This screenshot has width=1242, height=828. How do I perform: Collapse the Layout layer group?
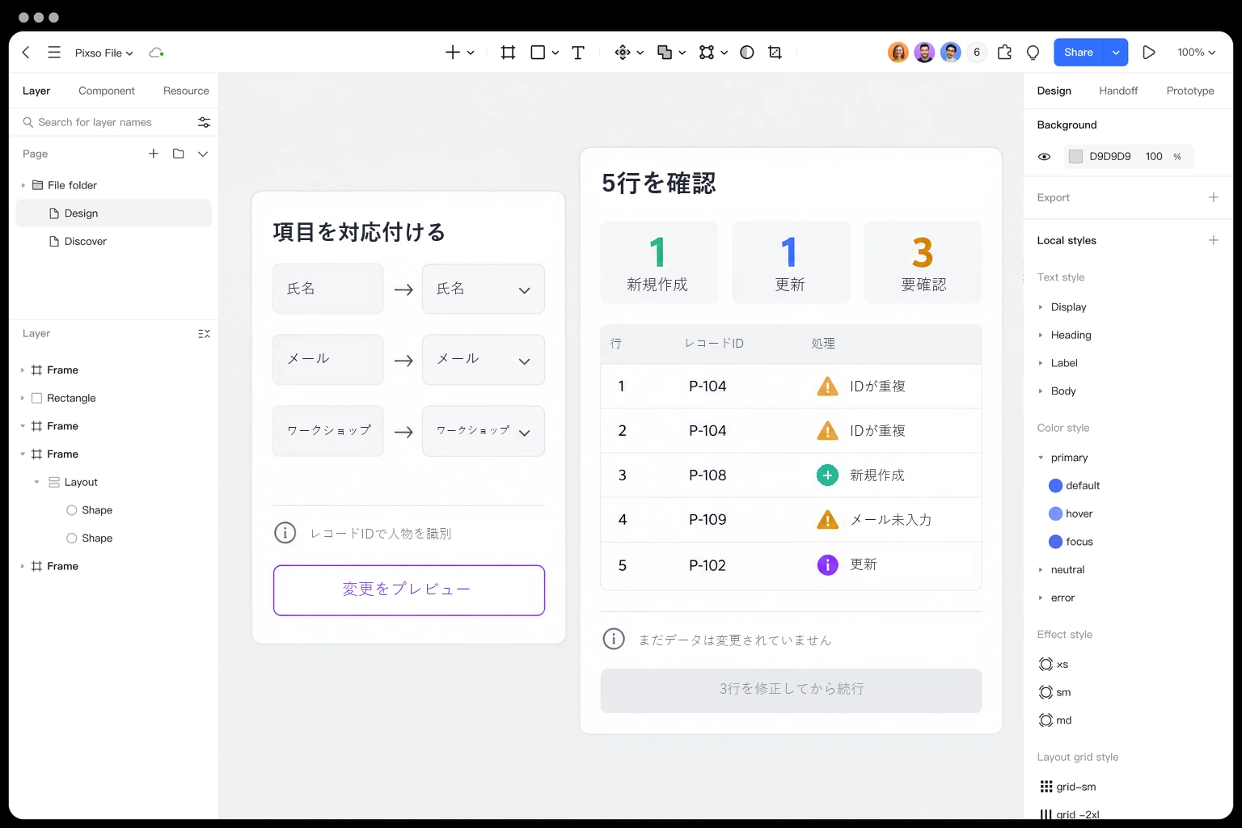[x=36, y=482]
